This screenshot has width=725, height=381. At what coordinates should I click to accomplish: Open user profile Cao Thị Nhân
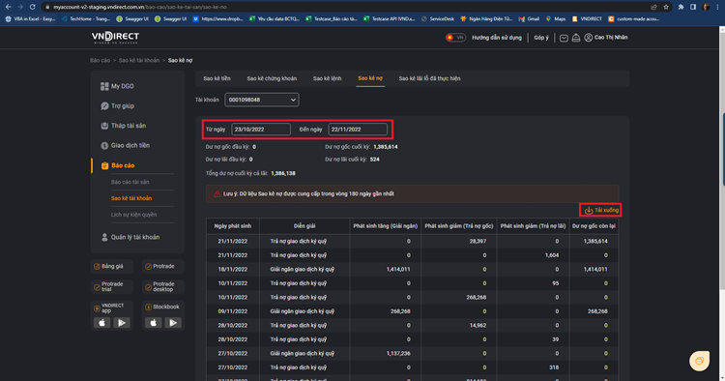tap(606, 38)
